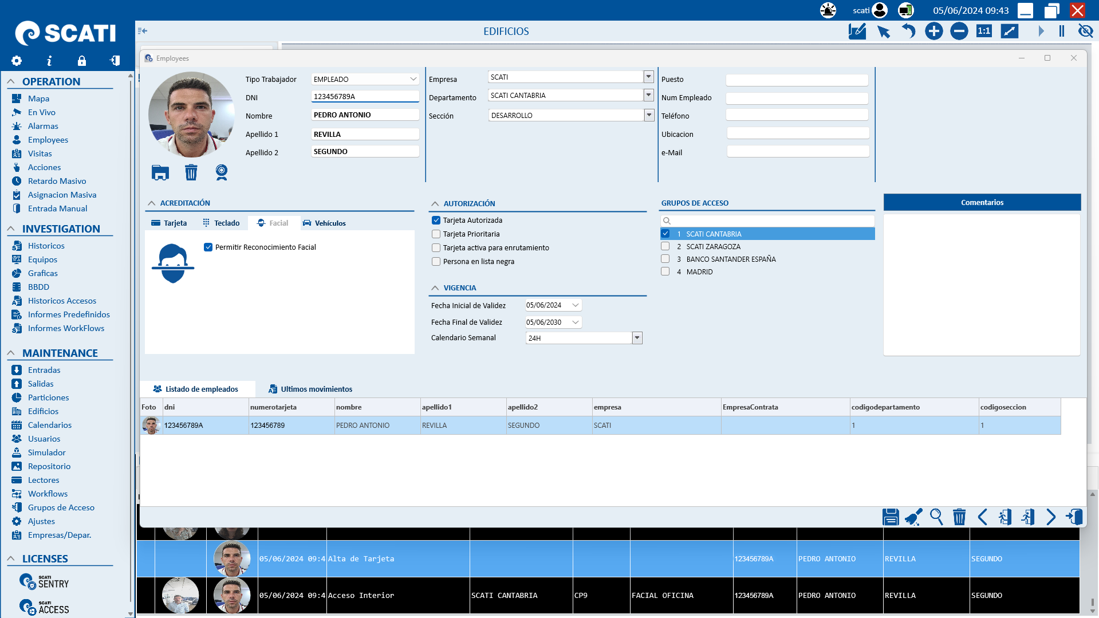Viewport: 1099px width, 618px height.
Task: Click the padlock icon under SCATI logo
Action: click(82, 61)
